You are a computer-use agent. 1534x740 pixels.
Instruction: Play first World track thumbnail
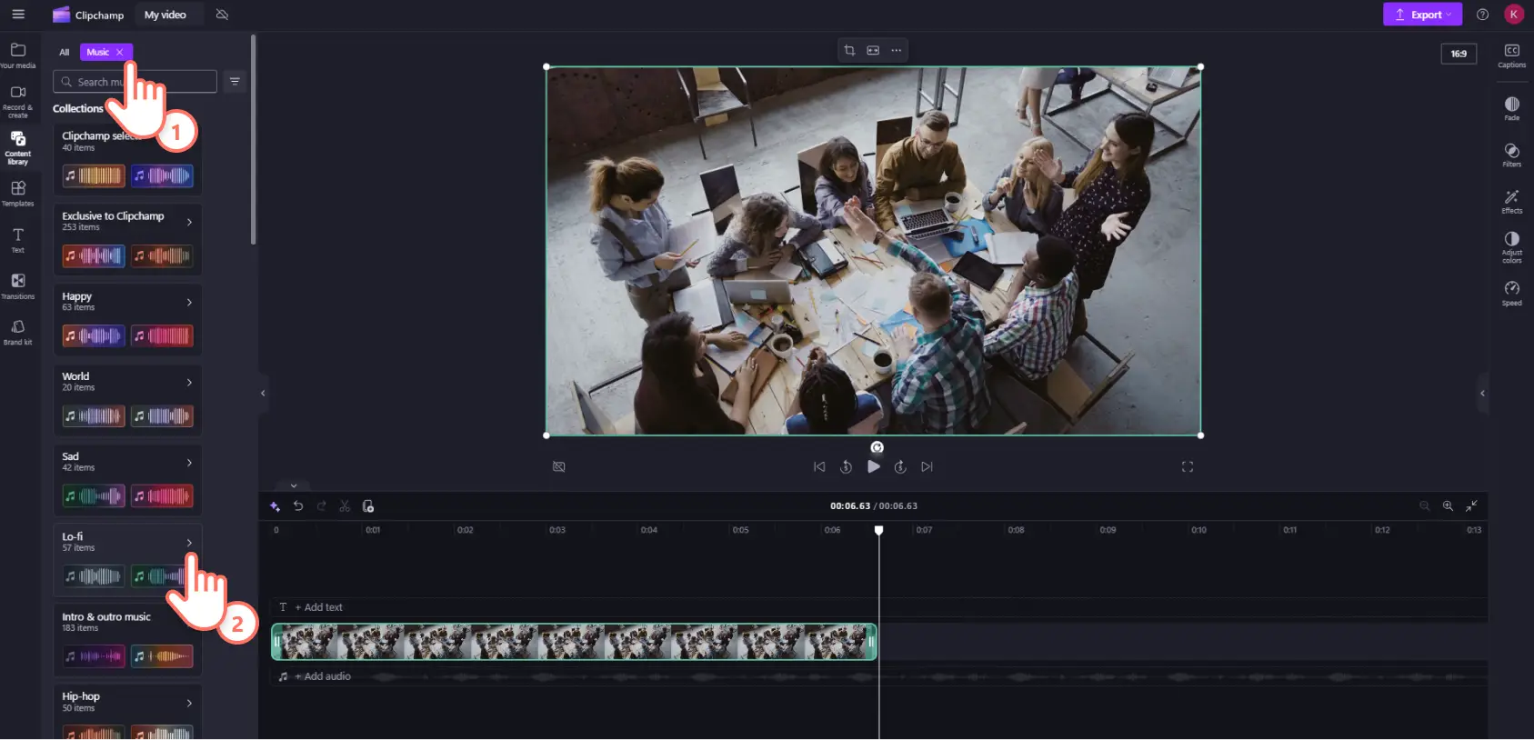pos(94,416)
